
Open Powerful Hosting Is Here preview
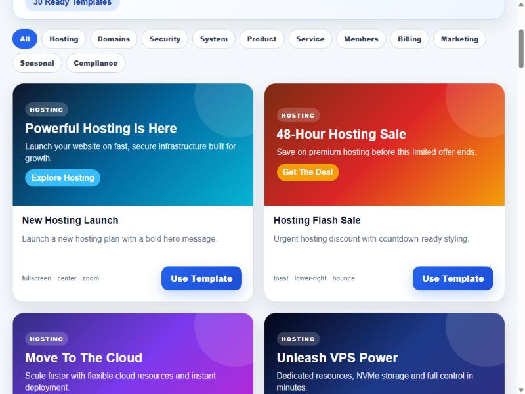[133, 144]
